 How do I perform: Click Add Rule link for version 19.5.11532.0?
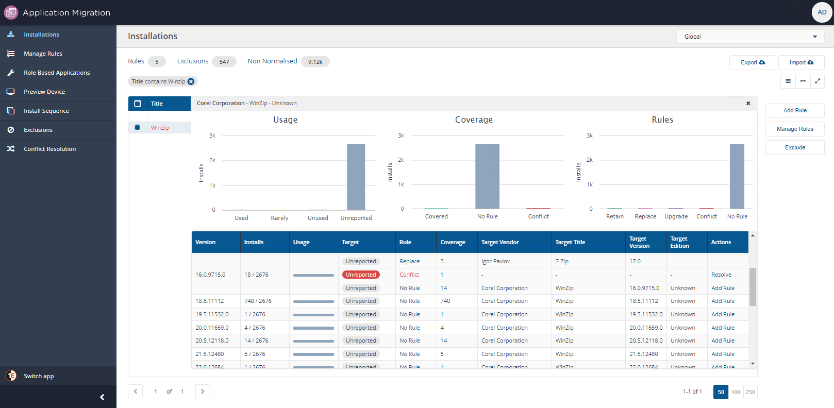723,314
